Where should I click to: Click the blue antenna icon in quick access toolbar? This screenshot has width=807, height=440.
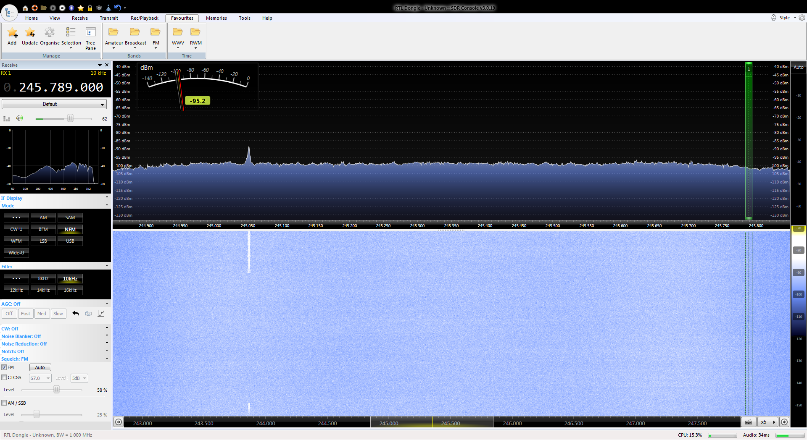[x=108, y=8]
